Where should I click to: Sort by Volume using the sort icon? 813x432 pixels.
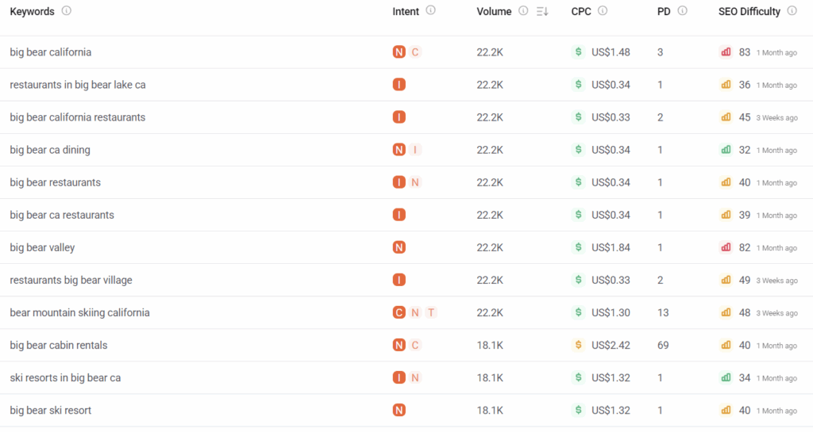[542, 11]
